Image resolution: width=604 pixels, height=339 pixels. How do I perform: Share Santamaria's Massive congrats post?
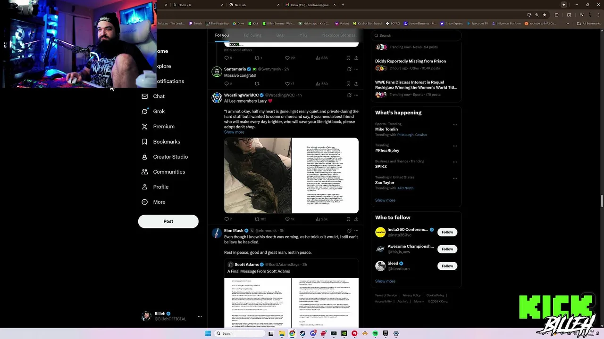pos(356,84)
